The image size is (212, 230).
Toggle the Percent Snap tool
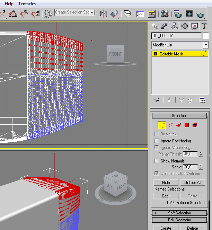[24, 14]
